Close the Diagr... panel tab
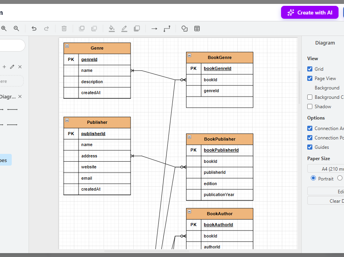 pos(20,96)
